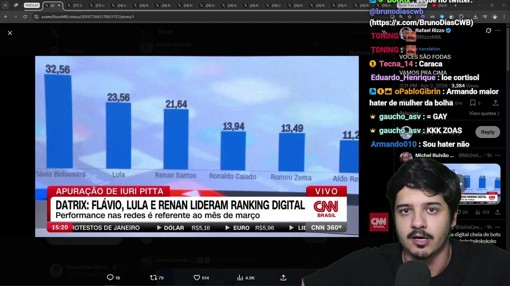Click the Reply button

point(488,132)
